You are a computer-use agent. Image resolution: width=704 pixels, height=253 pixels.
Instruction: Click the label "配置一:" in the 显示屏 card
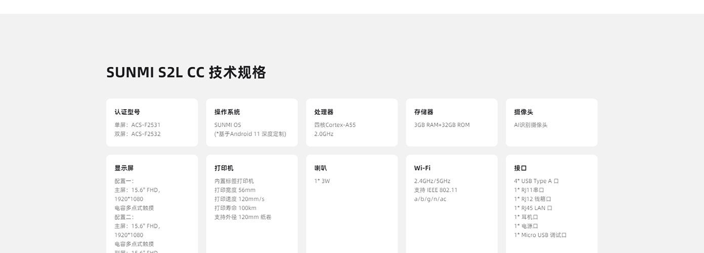[125, 181]
